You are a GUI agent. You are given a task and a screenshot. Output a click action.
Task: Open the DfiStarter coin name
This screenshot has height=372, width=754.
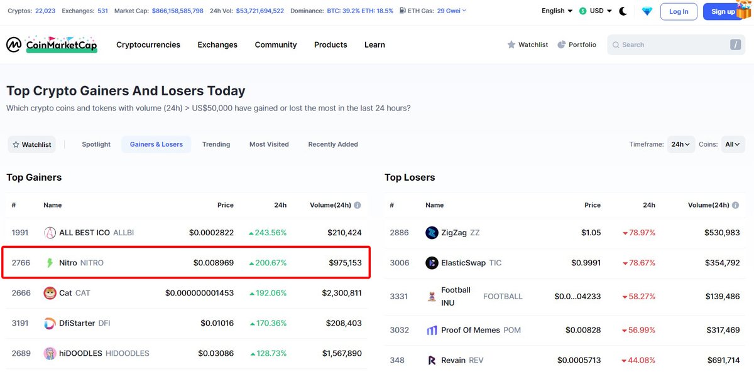pos(77,323)
